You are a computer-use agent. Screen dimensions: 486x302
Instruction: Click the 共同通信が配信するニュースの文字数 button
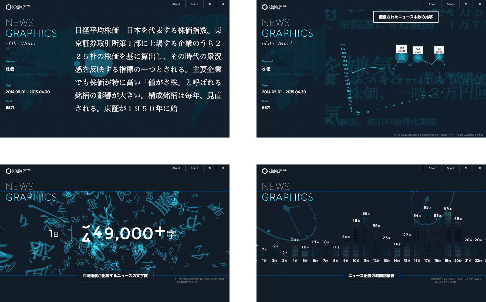115,276
